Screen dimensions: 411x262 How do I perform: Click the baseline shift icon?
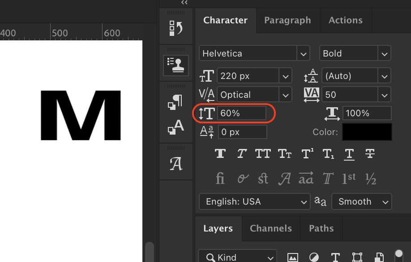click(207, 132)
